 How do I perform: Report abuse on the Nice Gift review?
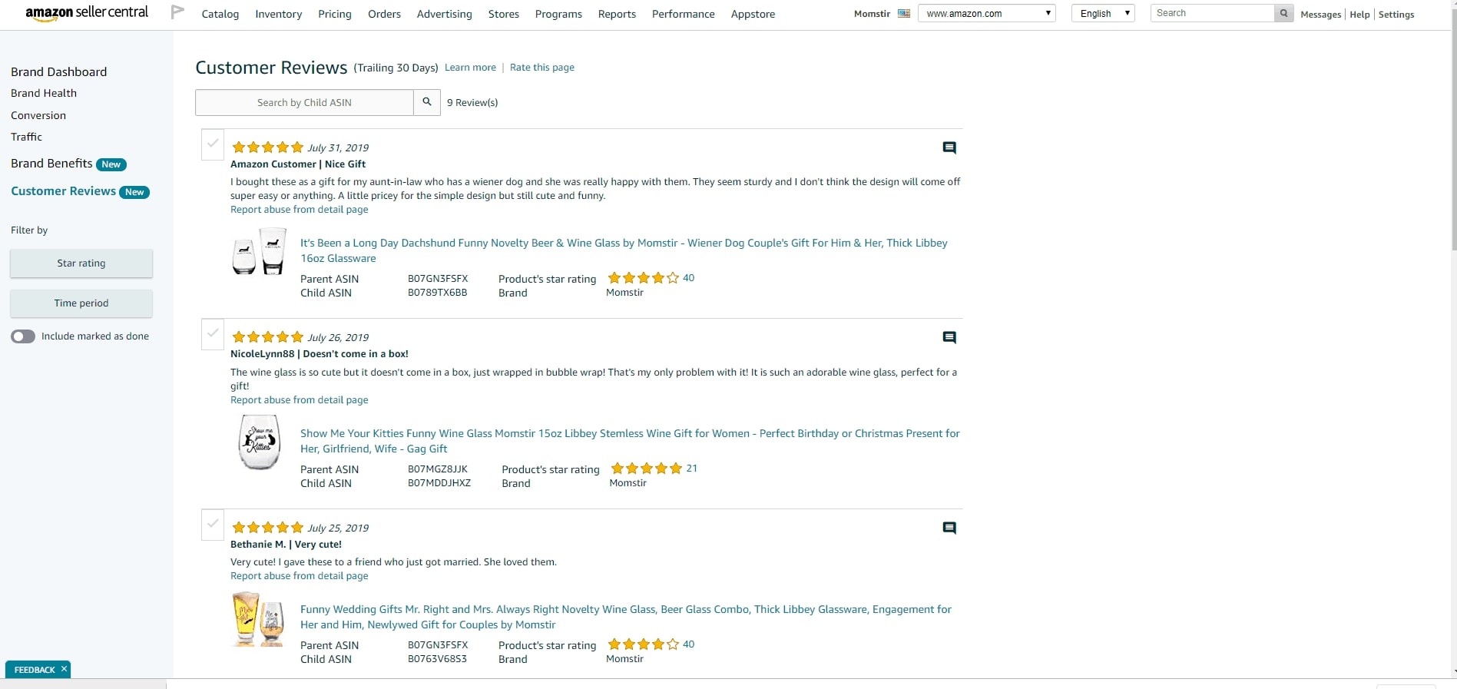point(300,210)
